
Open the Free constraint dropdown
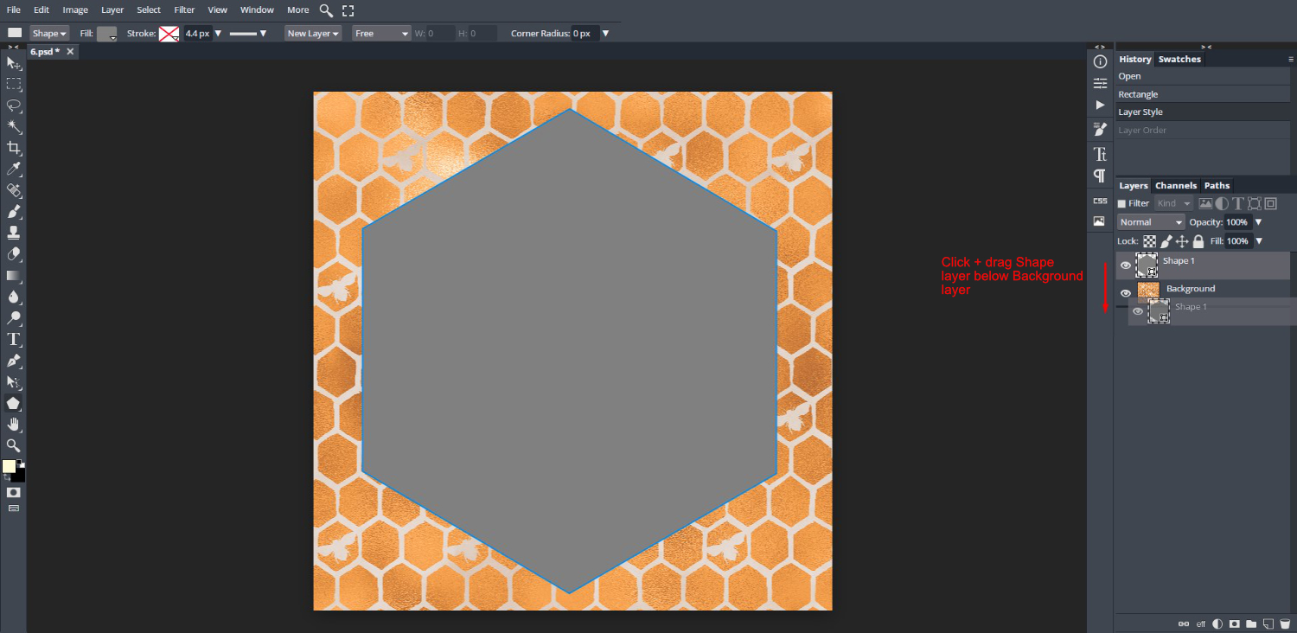381,34
